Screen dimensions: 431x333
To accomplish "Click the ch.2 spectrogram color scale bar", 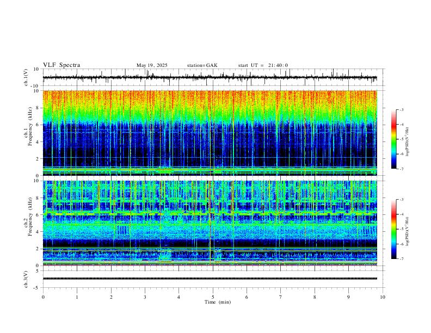I will point(394,229).
